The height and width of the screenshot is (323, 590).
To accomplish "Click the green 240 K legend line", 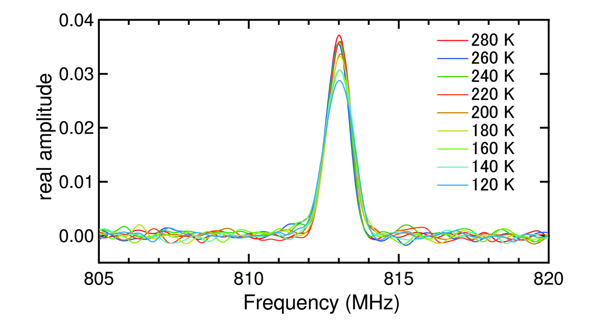I will click(452, 76).
